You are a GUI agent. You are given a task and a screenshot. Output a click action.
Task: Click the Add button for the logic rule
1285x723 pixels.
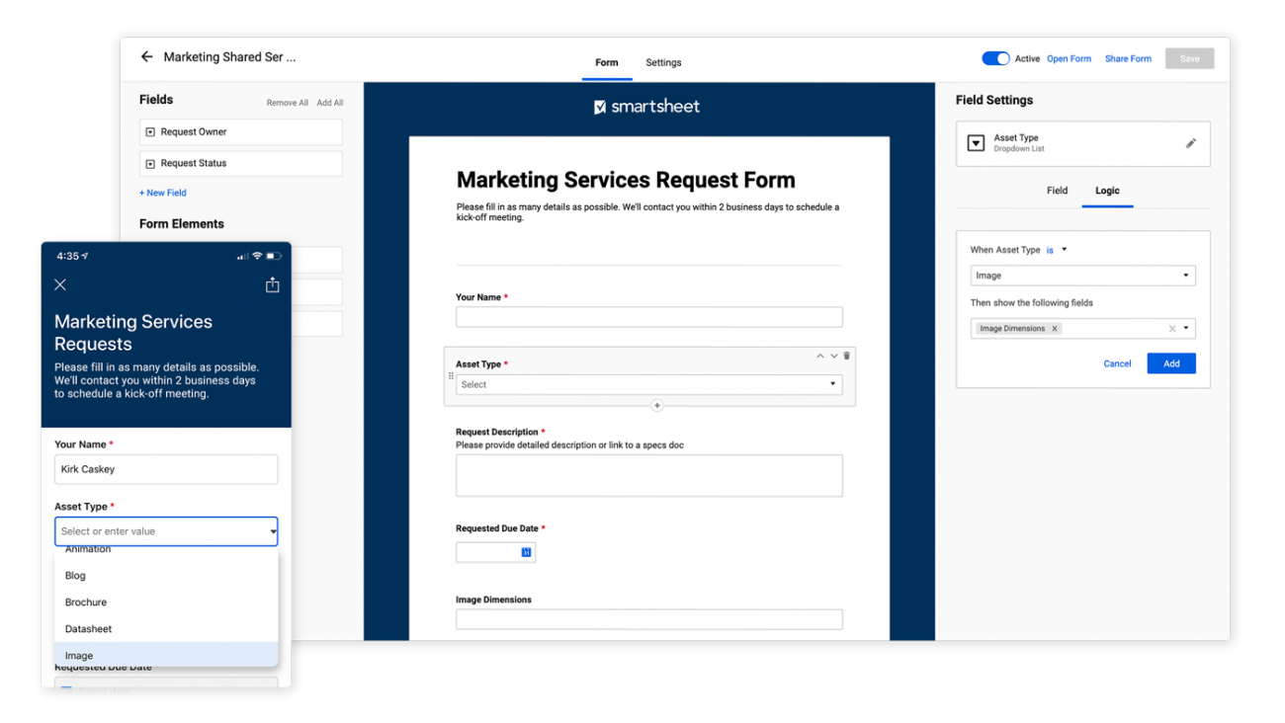point(1170,363)
